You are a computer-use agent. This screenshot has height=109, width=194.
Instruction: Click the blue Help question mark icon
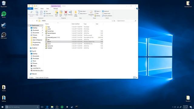click(x=137, y=8)
